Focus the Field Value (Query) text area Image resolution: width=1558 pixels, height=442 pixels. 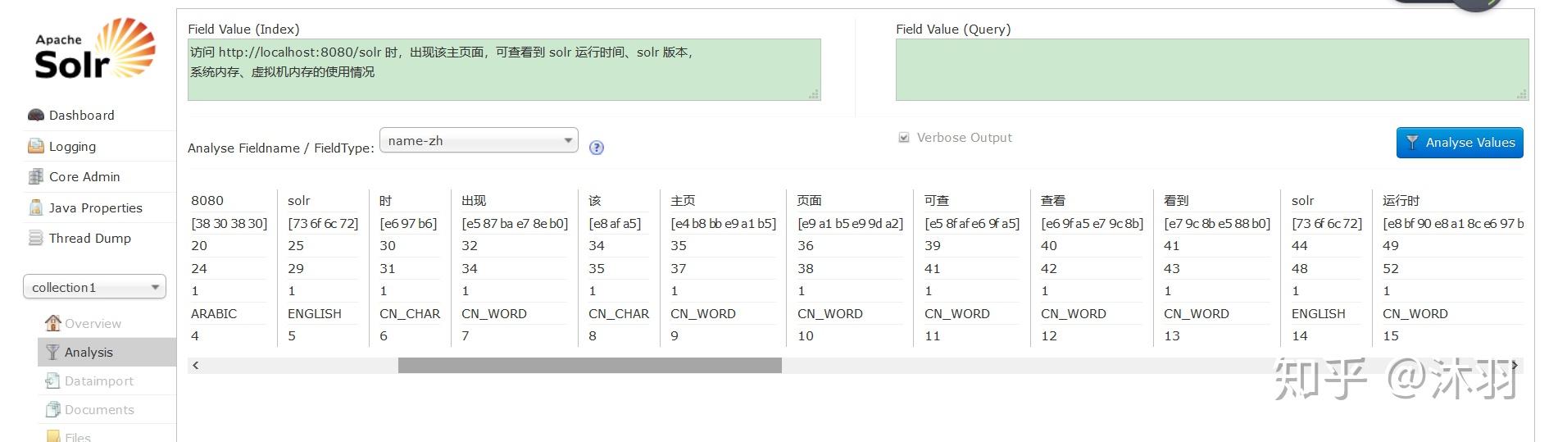(x=1212, y=70)
